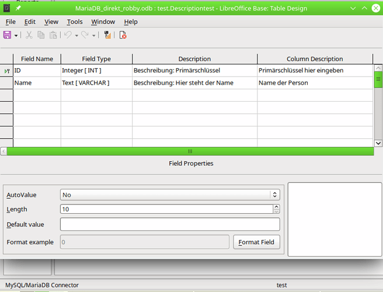Click the pin icon in title bar
Screen dimensions: 383x292
(x=18, y=8)
